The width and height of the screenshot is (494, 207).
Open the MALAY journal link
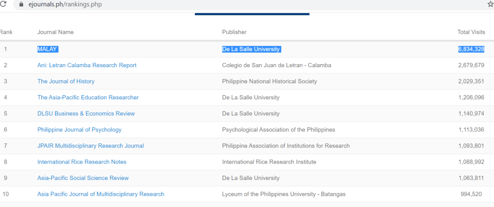click(x=47, y=49)
